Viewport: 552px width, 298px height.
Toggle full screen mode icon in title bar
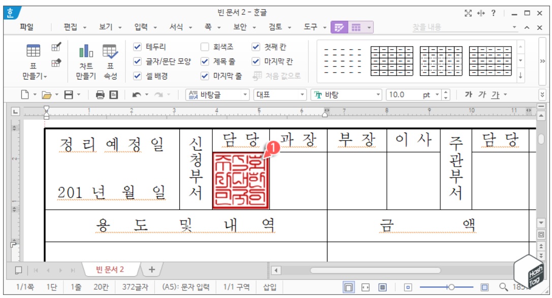coord(468,13)
